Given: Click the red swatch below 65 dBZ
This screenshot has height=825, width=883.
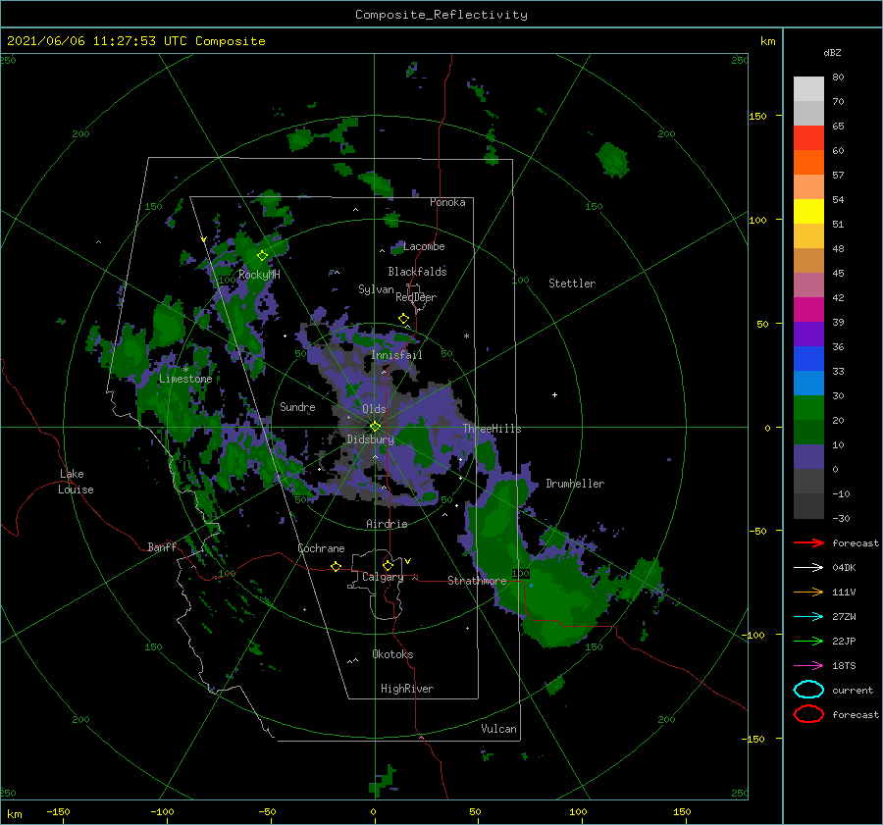Looking at the screenshot, I should click(x=808, y=138).
